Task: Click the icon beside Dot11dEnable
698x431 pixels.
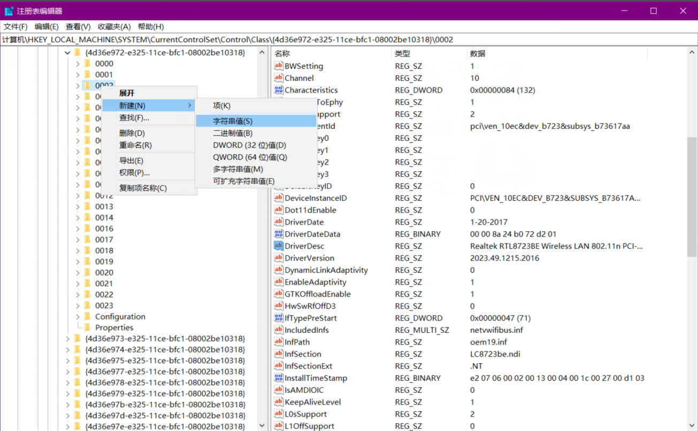Action: point(278,210)
